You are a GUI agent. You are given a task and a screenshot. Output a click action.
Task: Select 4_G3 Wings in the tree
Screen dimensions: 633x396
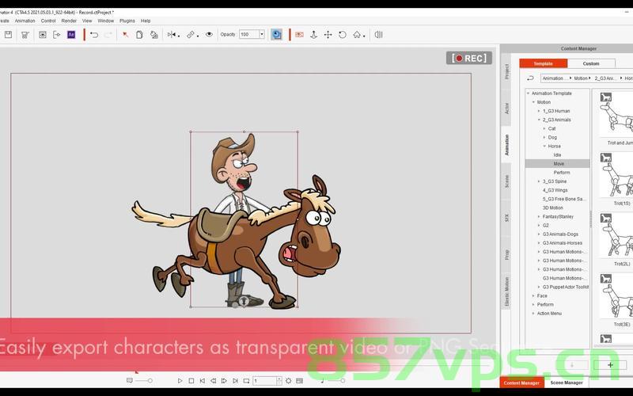pyautogui.click(x=555, y=190)
